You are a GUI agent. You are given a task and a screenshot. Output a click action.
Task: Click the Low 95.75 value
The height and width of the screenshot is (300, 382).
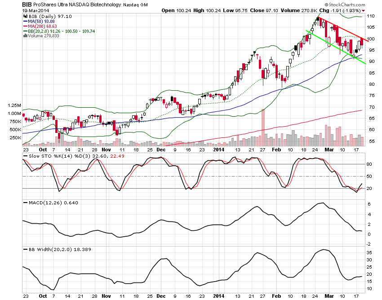(235, 10)
